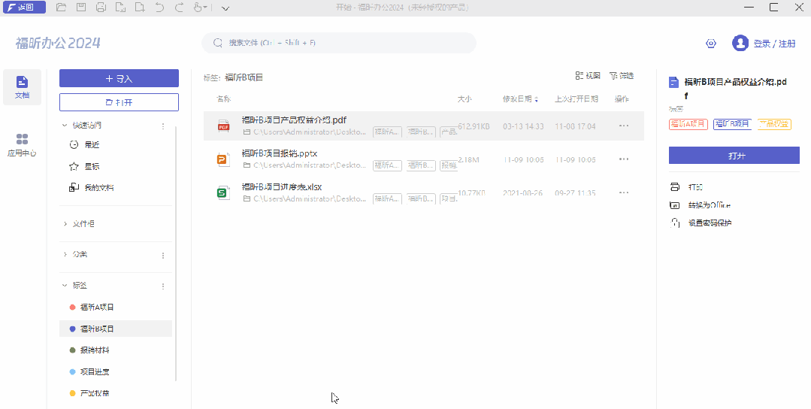Sort by the 名称 column header

[x=224, y=98]
